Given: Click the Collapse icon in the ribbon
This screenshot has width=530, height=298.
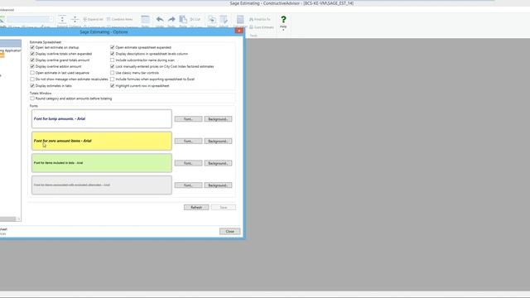Looking at the screenshot, I should [x=75, y=19].
